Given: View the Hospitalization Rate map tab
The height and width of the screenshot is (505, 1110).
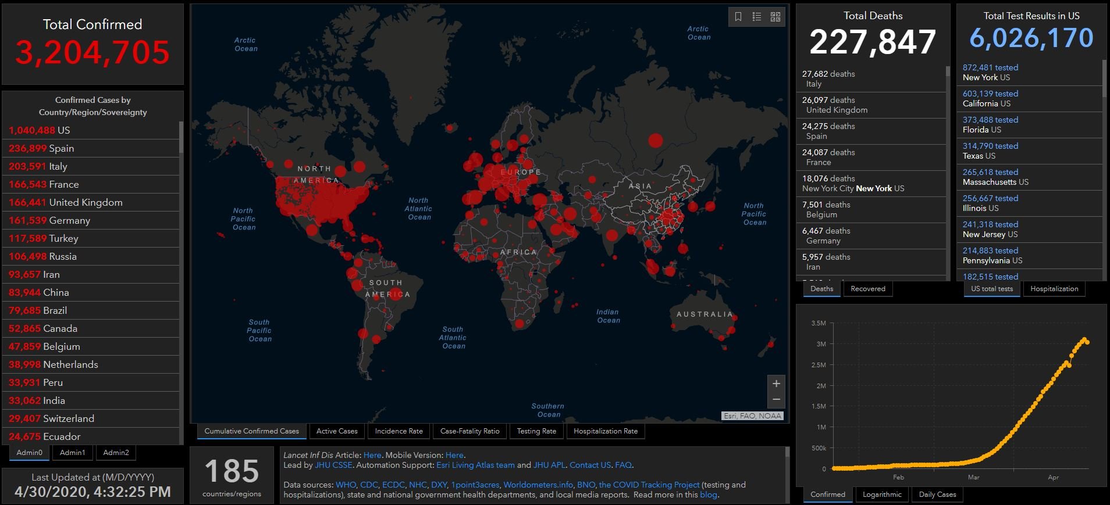Looking at the screenshot, I should (x=605, y=431).
